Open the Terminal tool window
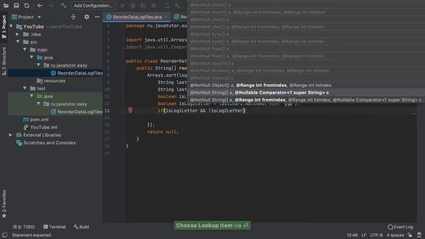The height and width of the screenshot is (239, 425). coord(54,227)
